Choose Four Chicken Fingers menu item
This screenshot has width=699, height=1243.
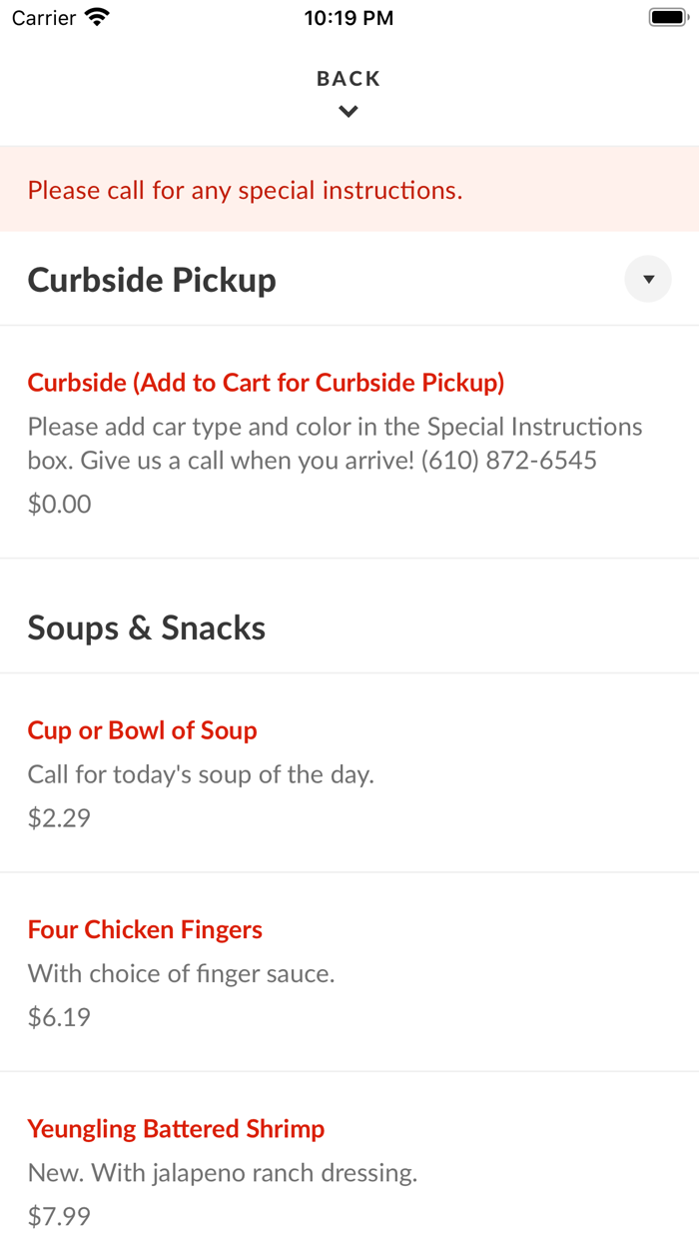[145, 929]
